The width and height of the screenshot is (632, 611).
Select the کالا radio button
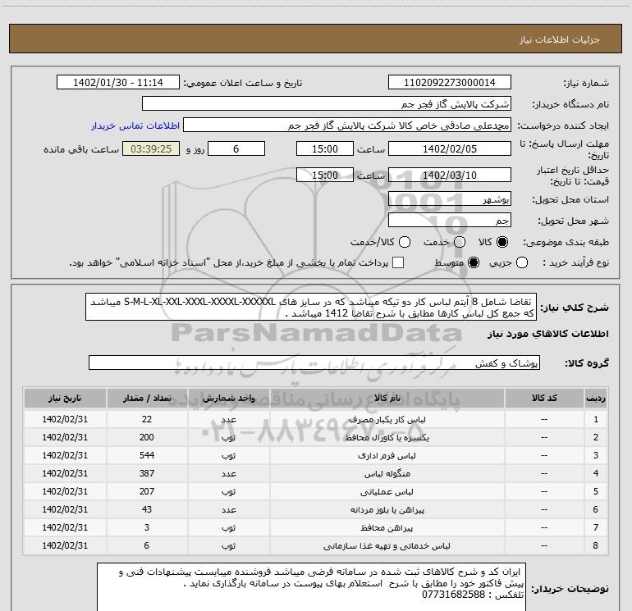click(x=502, y=242)
